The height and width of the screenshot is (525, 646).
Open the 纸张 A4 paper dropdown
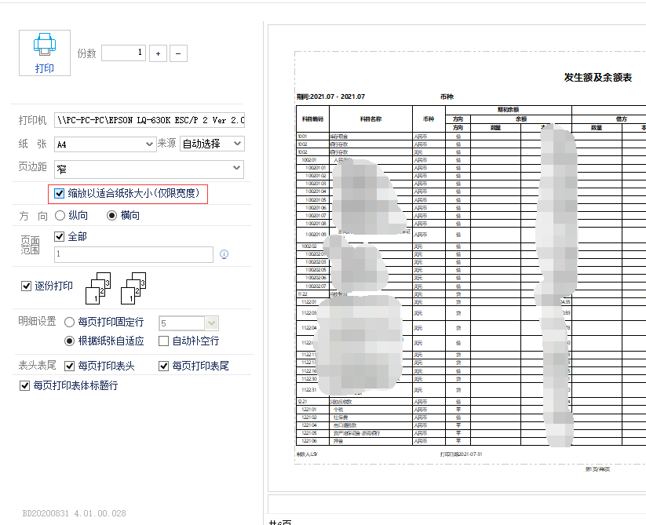click(x=105, y=144)
